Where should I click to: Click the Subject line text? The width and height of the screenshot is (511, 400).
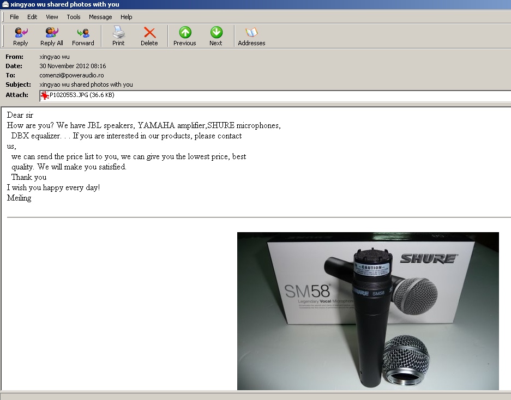tap(86, 84)
